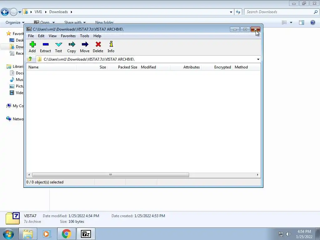This screenshot has width=320, height=240.
Task: Sort by Size column header
Action: (92, 67)
